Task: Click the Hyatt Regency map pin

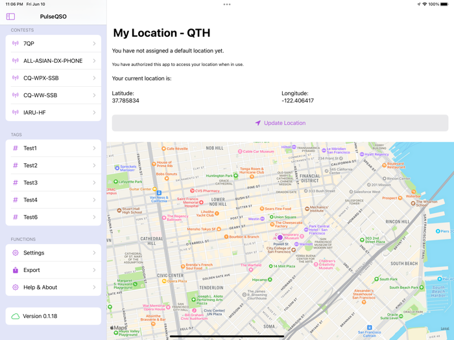Action: tap(362, 154)
